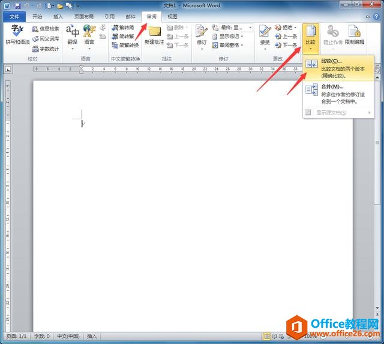384x344 pixels.
Task: Run Spelling and Grammar check (拼写和语法)
Action: (17, 35)
